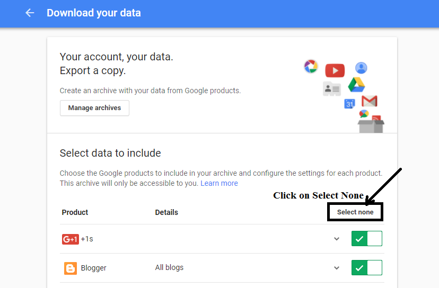Click the Google Calendar 31 icon
Screen dimensions: 439x288
tap(350, 104)
